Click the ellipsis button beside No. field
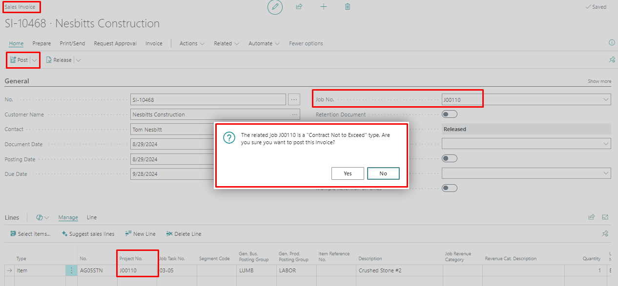This screenshot has height=286, width=618. click(x=294, y=99)
